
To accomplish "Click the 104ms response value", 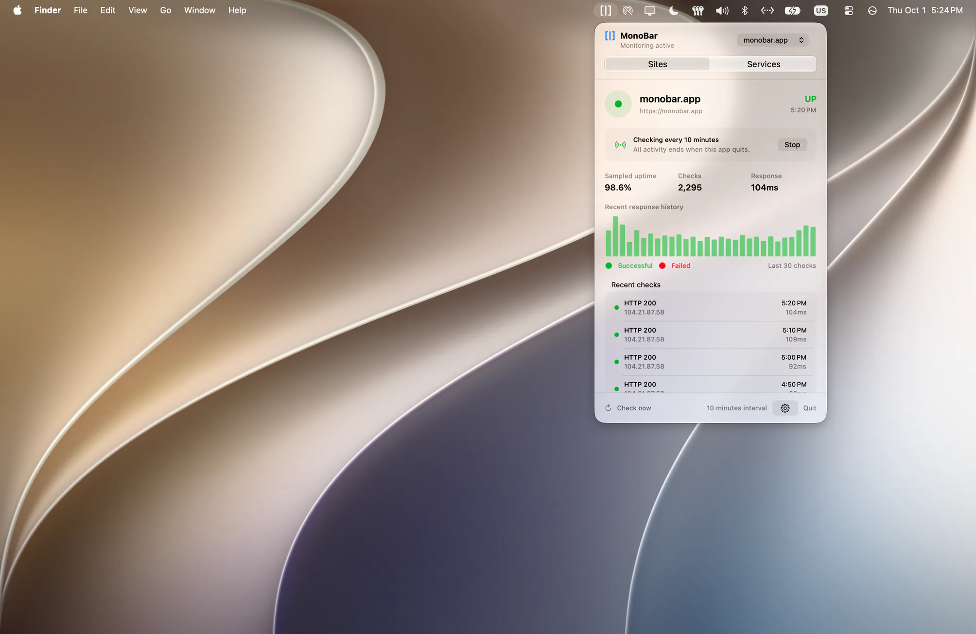I will (765, 188).
